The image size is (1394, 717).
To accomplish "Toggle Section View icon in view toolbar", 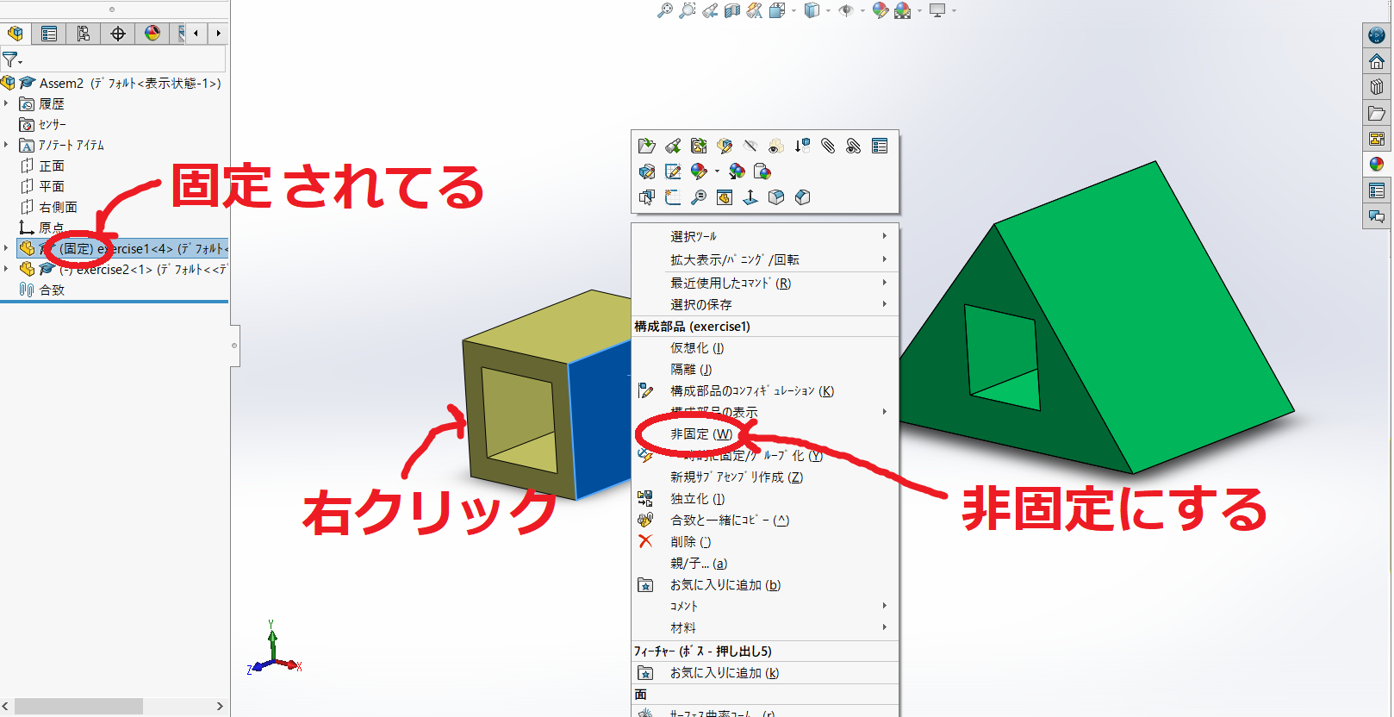I will click(732, 10).
